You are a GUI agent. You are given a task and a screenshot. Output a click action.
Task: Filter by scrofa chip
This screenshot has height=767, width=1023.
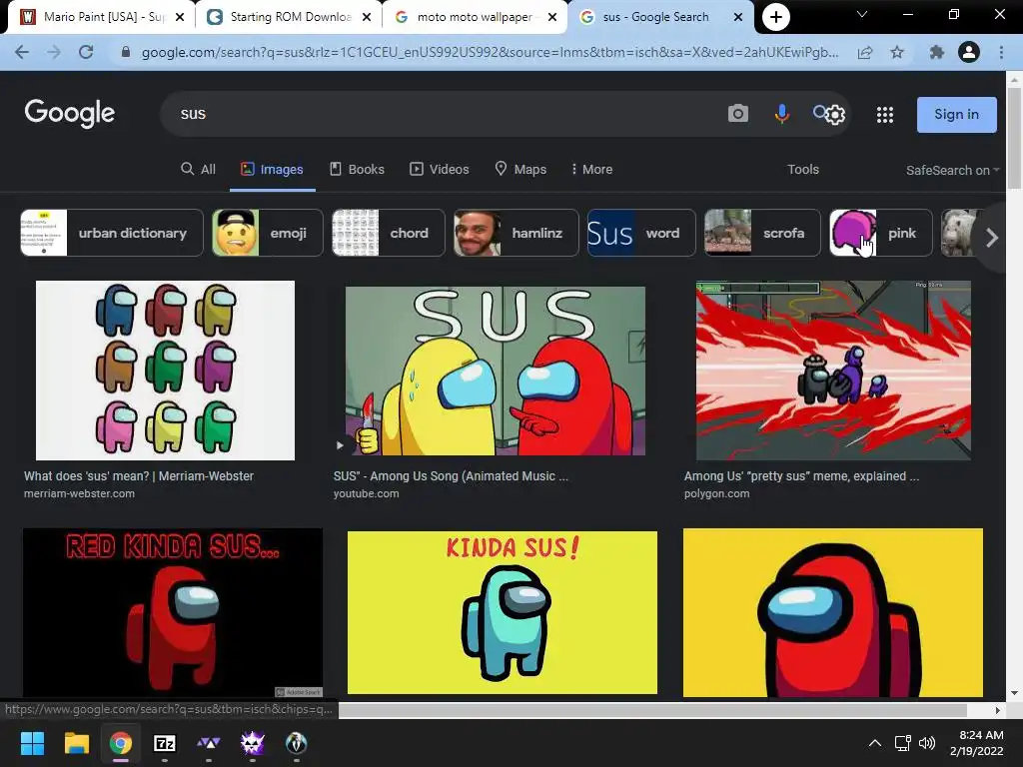click(762, 233)
